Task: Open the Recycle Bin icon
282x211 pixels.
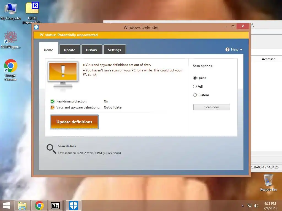Action: [268, 182]
